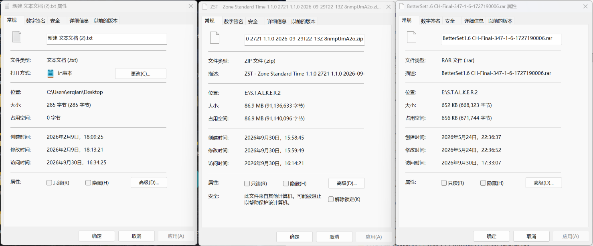Close the BetterSet rar properties window
This screenshot has width=593, height=246.
tap(585, 6)
